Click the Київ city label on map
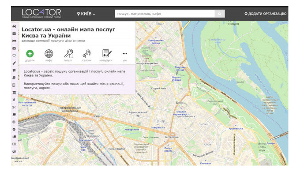The height and width of the screenshot is (172, 300). pyautogui.click(x=180, y=103)
